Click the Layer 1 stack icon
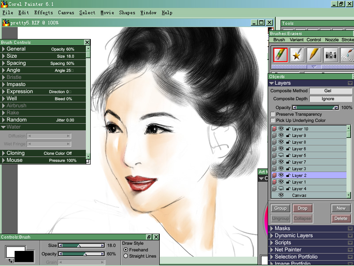 click(274, 182)
